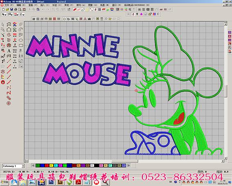The height and width of the screenshot is (186, 232).
Task: Select the 100 stitches travel tool
Action: (x=15, y=56)
